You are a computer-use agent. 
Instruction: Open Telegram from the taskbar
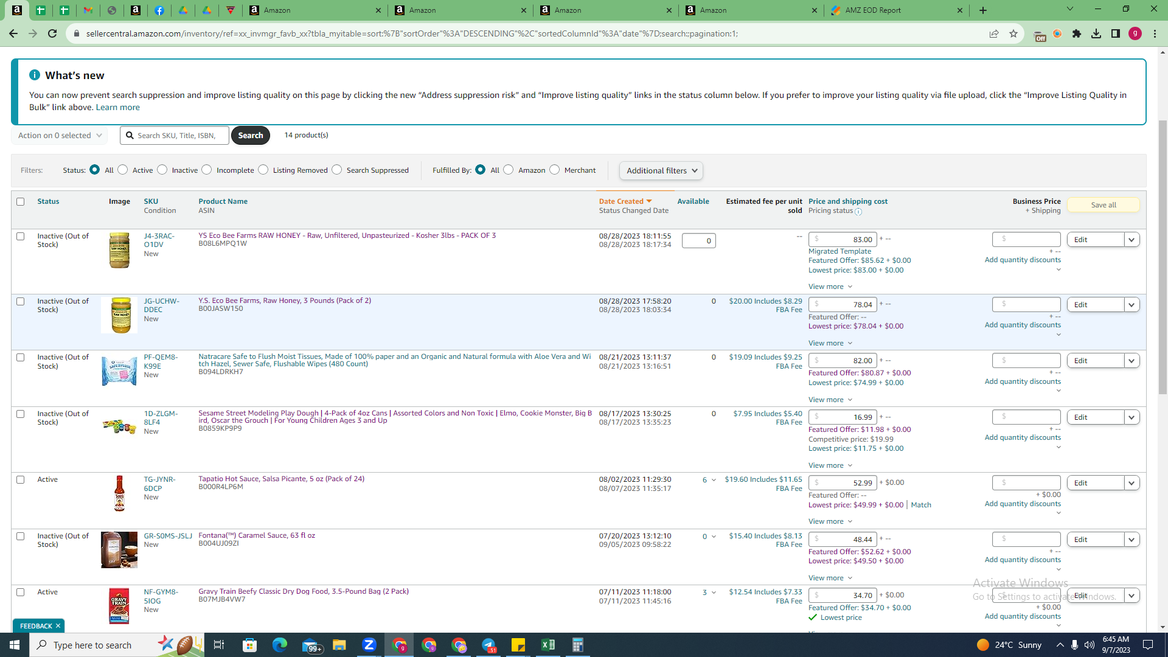pos(488,645)
